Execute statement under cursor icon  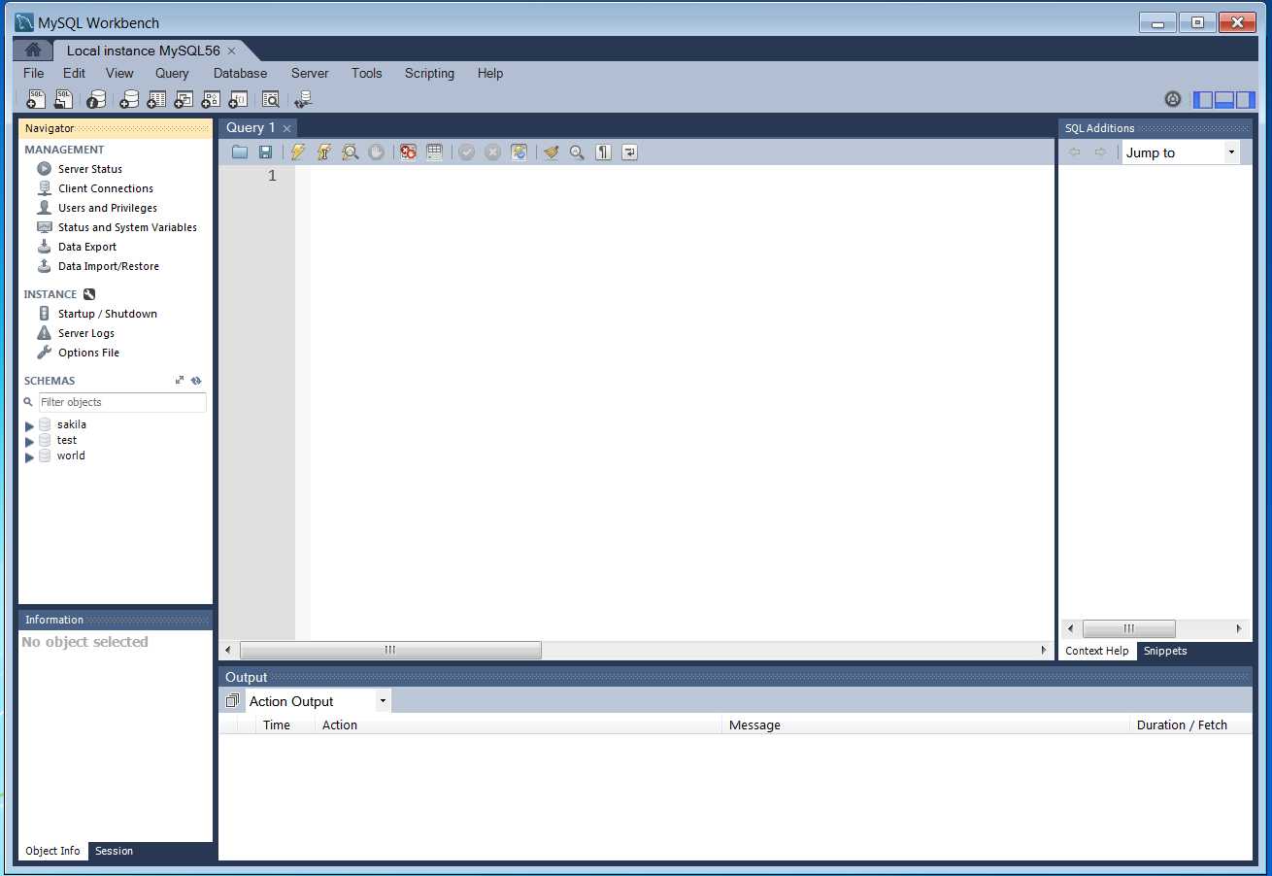[324, 152]
